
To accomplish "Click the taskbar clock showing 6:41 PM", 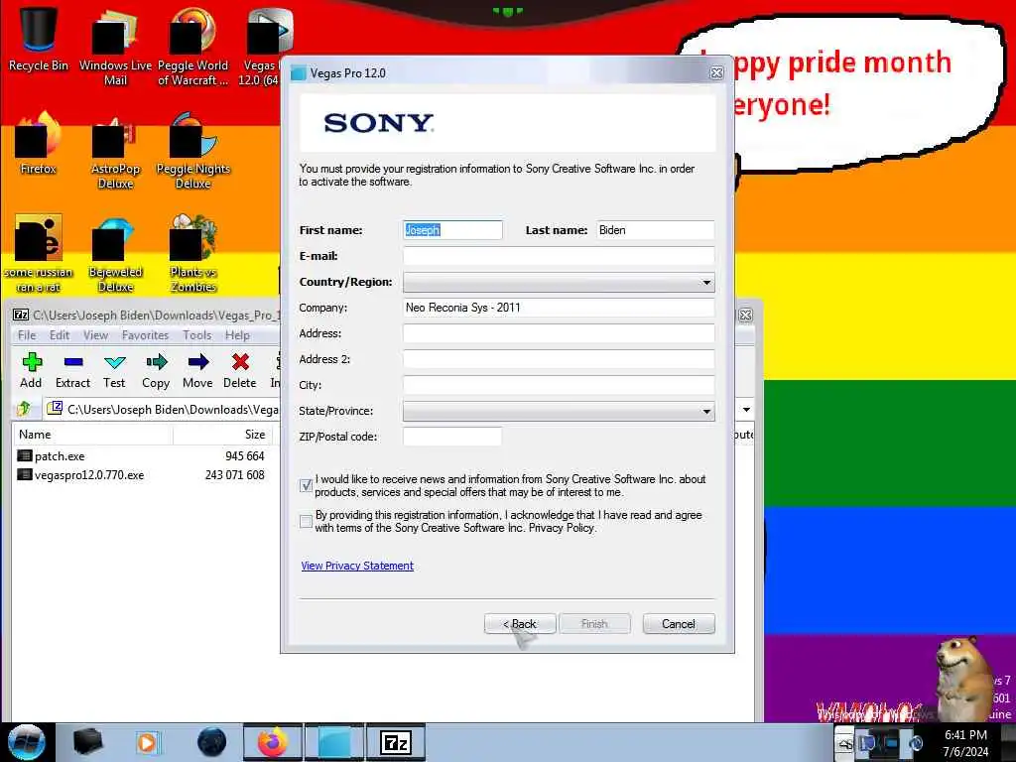I will tap(966, 742).
